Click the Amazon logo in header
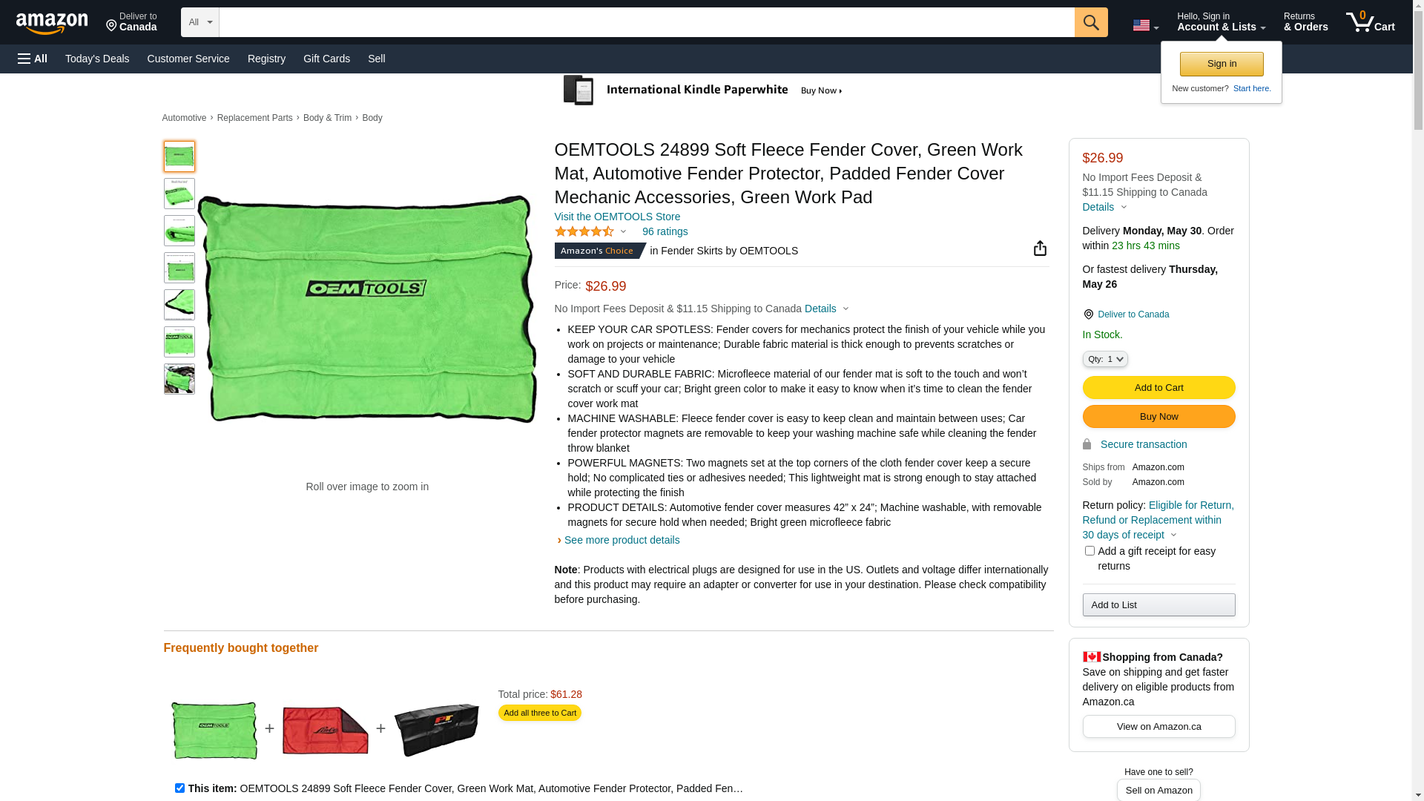The width and height of the screenshot is (1424, 801). pos(52,23)
